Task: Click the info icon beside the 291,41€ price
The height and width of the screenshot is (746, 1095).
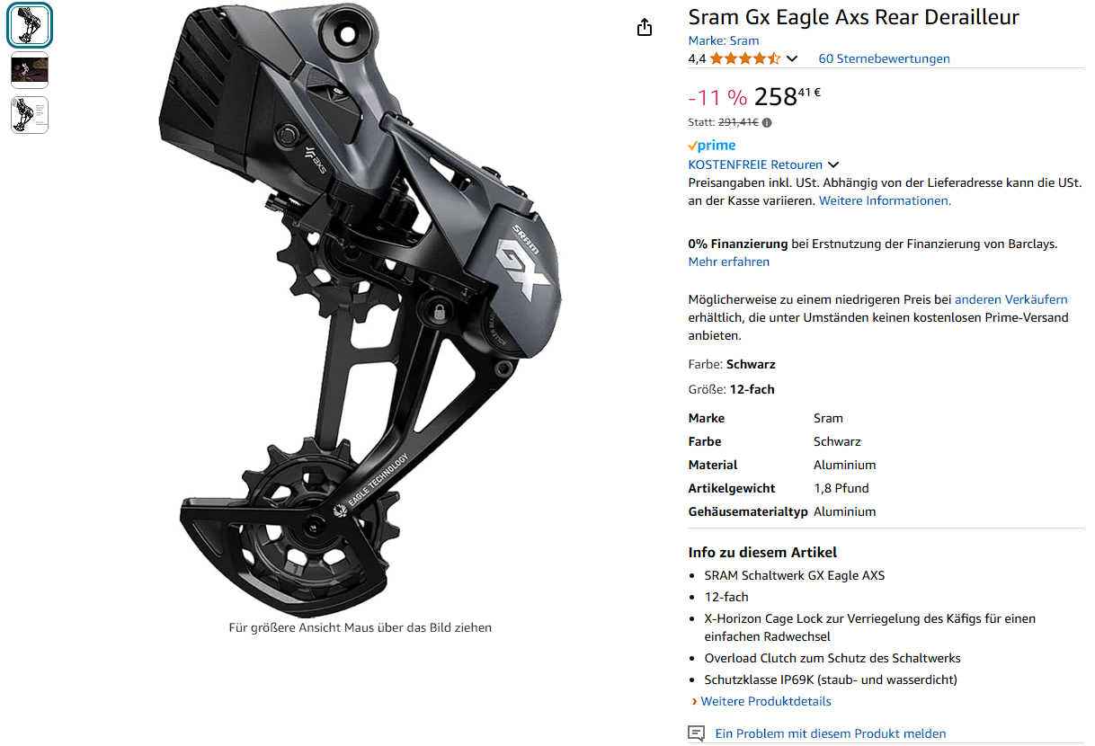Action: tap(767, 122)
